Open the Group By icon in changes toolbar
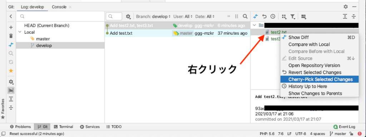 [284, 16]
